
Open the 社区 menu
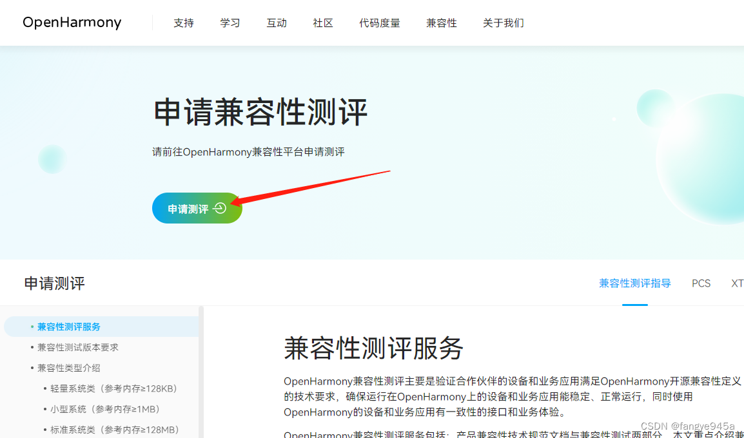pyautogui.click(x=323, y=23)
